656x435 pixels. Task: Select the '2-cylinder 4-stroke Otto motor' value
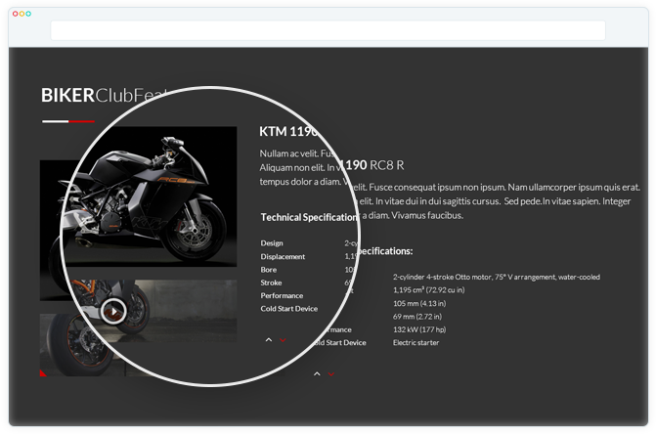tap(497, 277)
